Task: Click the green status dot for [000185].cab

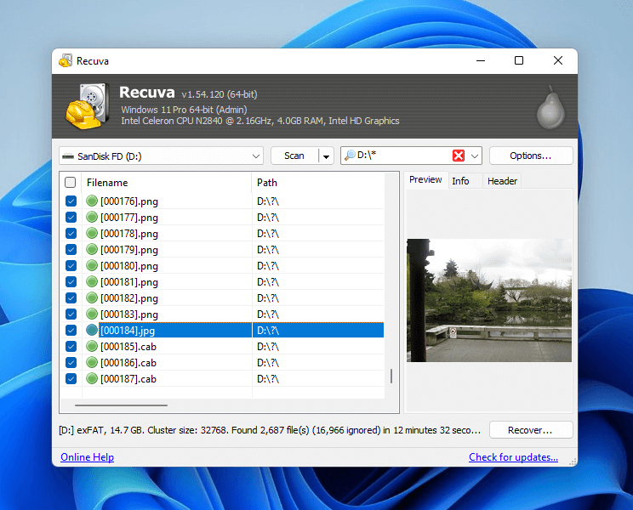Action: point(92,346)
